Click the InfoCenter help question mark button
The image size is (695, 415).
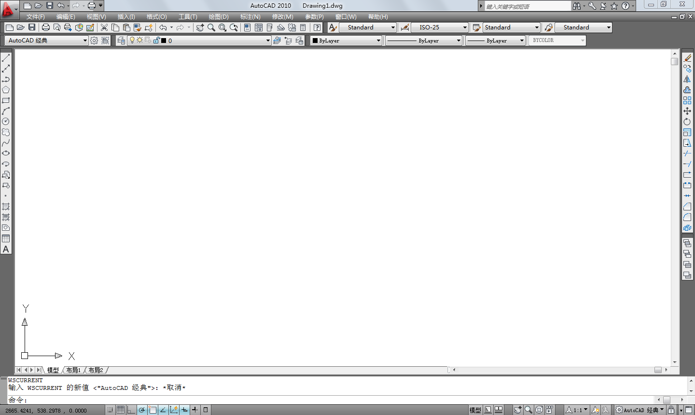(625, 6)
